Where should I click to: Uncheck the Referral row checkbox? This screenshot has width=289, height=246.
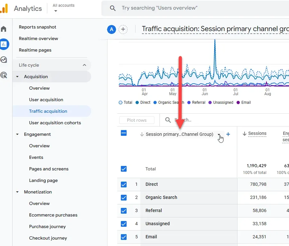(124, 211)
